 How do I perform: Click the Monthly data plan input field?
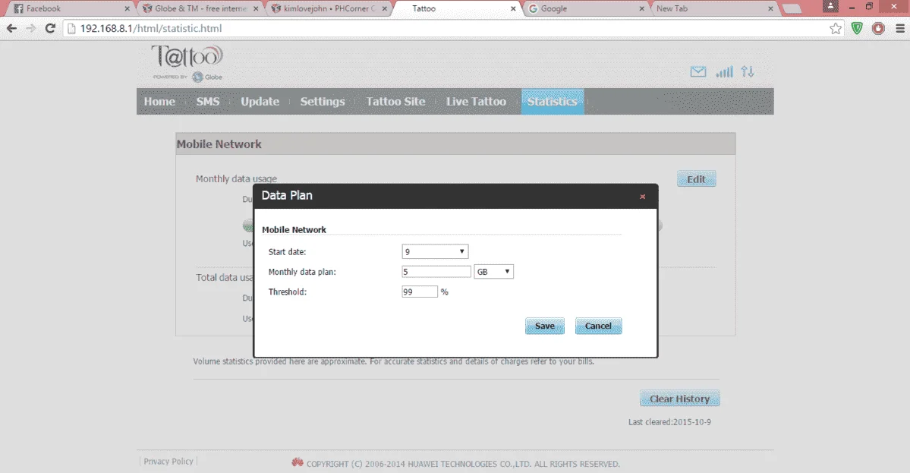(x=436, y=272)
